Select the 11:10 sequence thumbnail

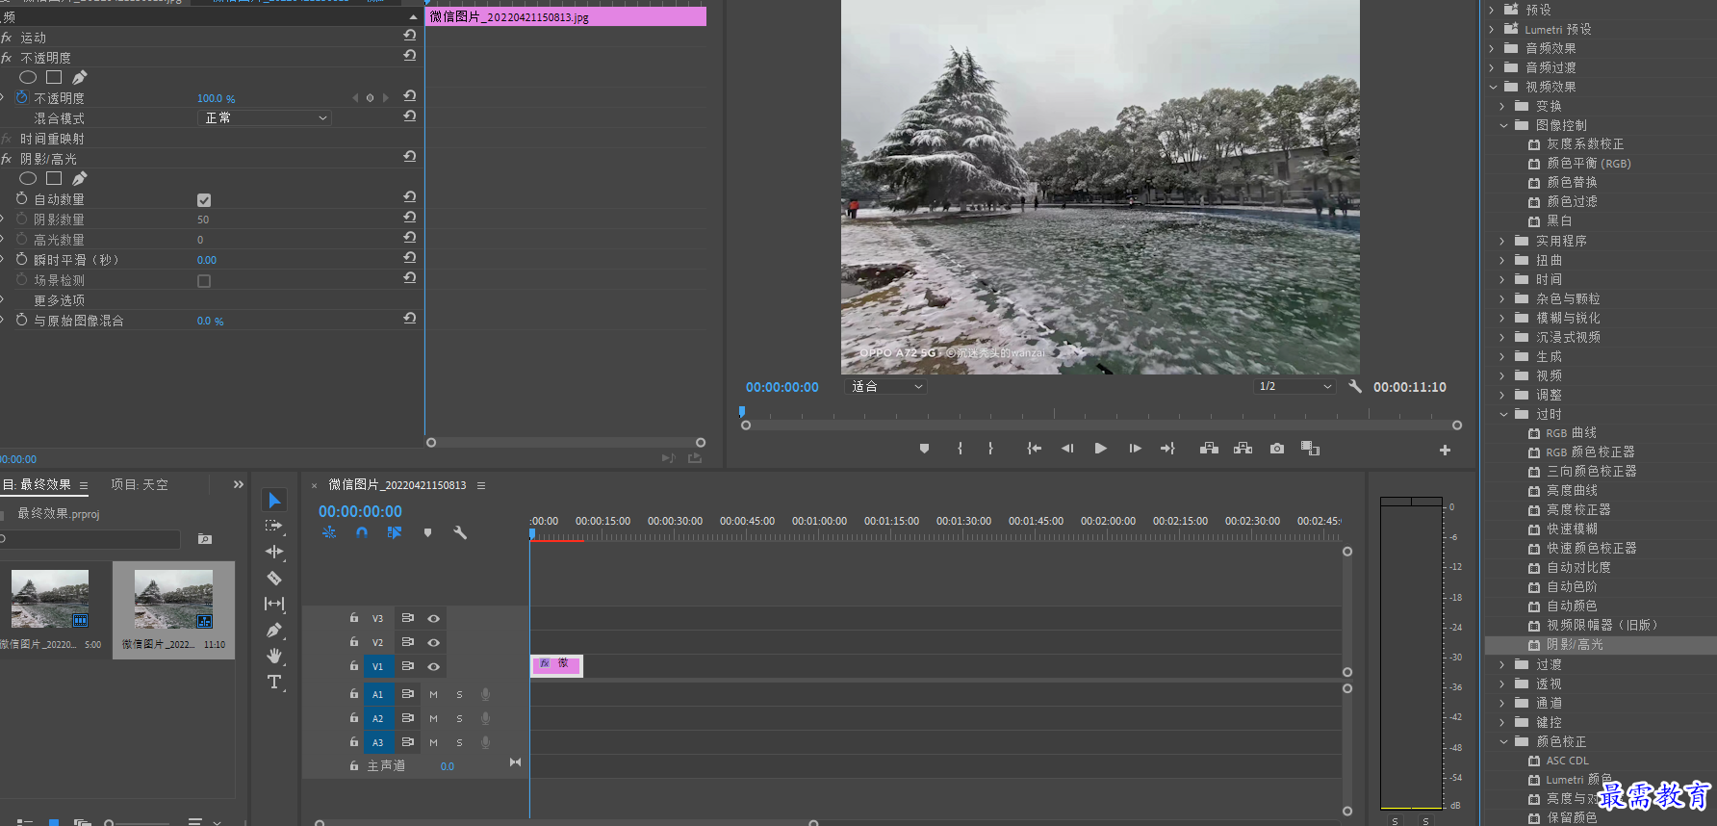173,610
